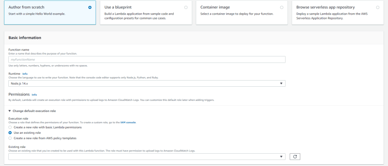Open the IAM console link
This screenshot has width=388, height=166.
(x=128, y=122)
